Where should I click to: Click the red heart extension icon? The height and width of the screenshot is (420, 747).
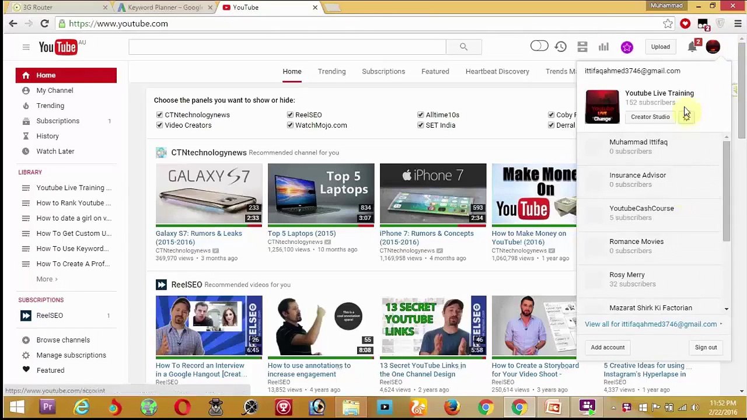tap(685, 23)
